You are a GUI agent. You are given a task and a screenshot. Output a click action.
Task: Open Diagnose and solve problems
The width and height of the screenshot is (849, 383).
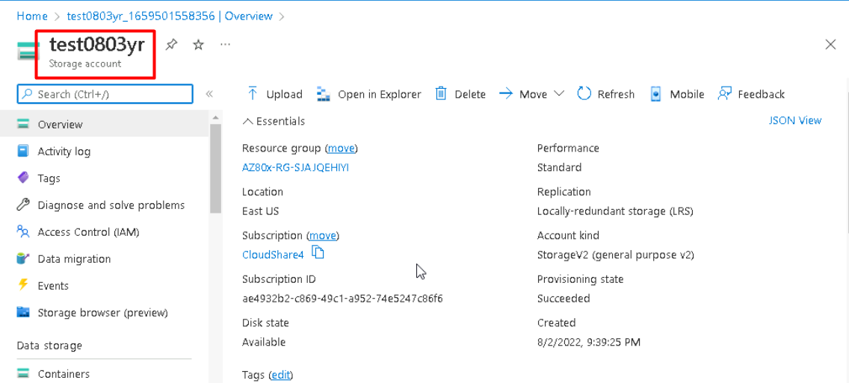[111, 205]
